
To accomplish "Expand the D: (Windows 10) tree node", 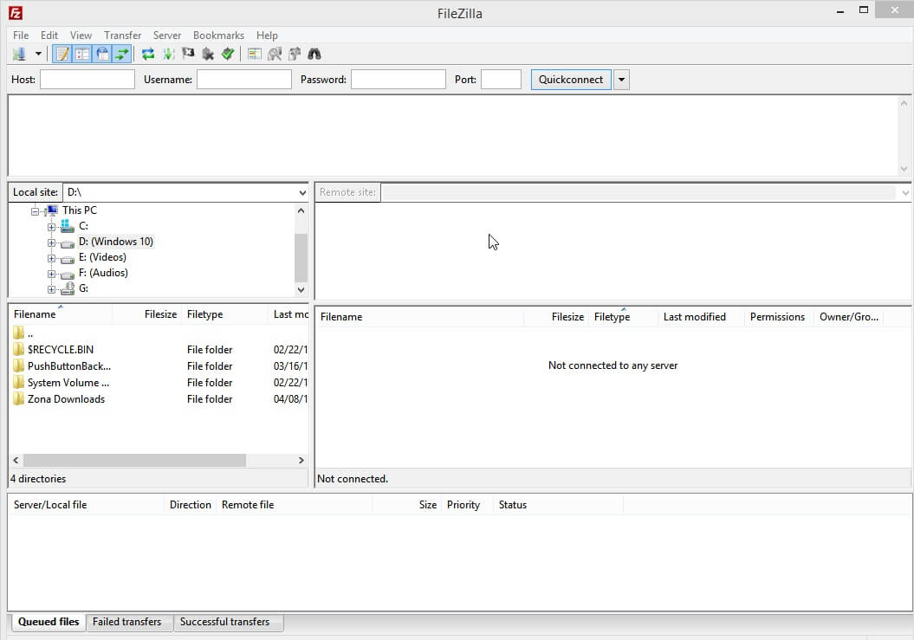I will click(52, 242).
